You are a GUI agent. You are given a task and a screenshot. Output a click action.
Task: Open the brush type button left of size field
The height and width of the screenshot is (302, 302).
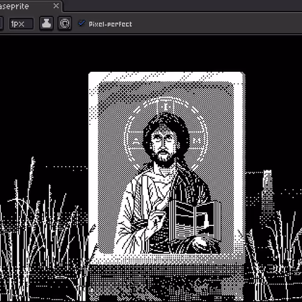[1, 24]
